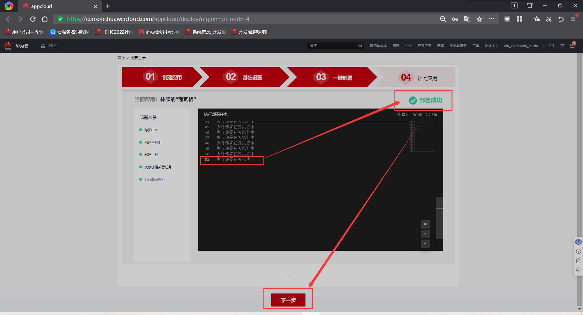Jump to the top of the log
Viewport: 583px width, 315px height.
[x=425, y=234]
